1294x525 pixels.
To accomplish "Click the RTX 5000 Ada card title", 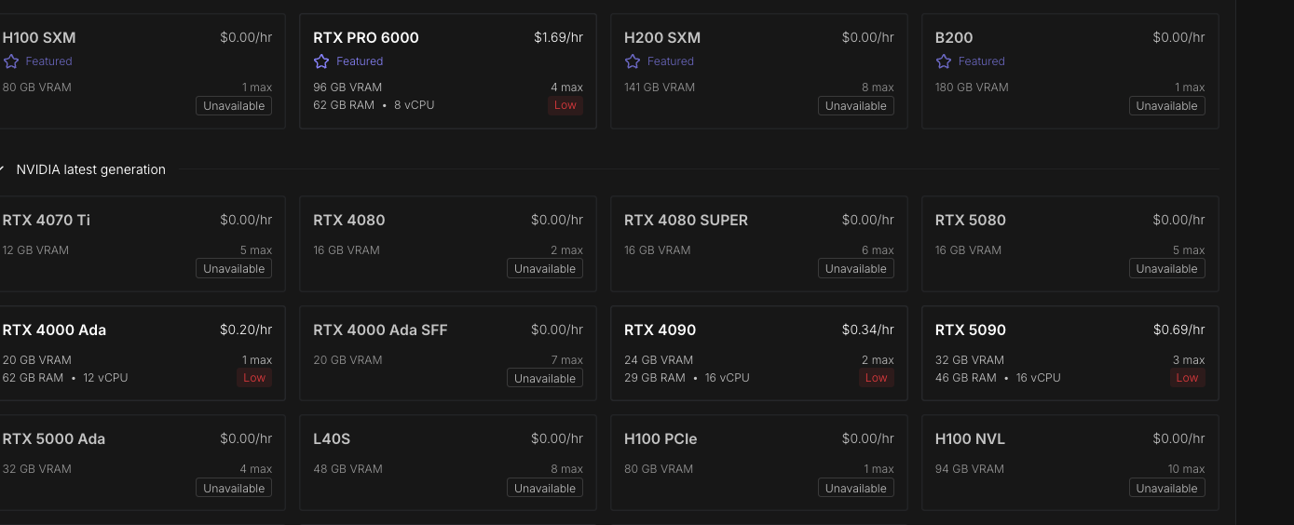I will [x=54, y=439].
